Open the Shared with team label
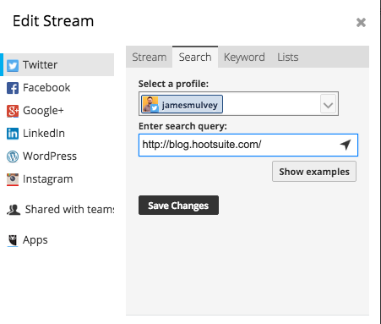The height and width of the screenshot is (324, 381). click(x=70, y=210)
